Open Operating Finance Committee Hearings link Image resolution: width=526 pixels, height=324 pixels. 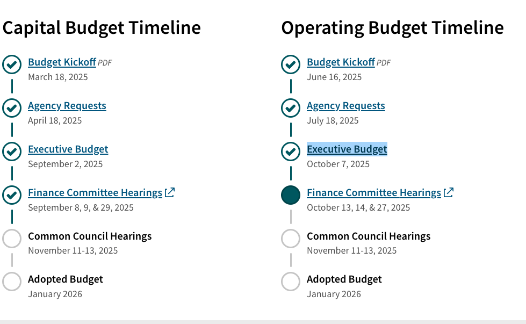(373, 193)
